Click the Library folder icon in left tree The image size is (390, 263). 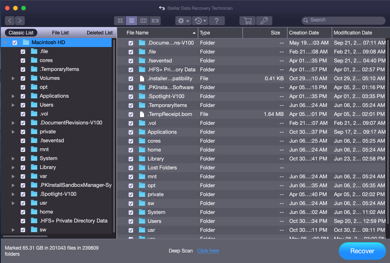[34, 167]
